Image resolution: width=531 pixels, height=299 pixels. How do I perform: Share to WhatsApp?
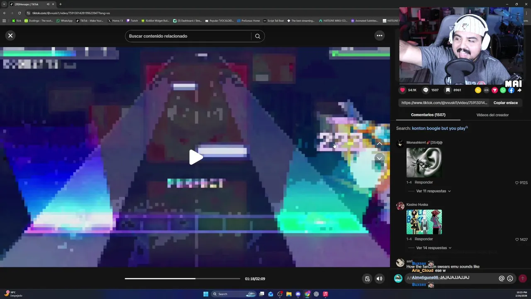tap(503, 90)
